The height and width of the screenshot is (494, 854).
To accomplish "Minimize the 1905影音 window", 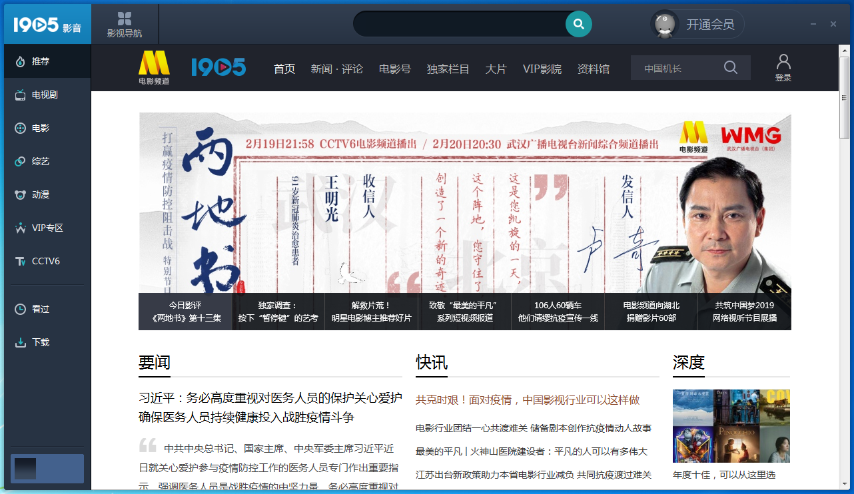I will click(813, 24).
